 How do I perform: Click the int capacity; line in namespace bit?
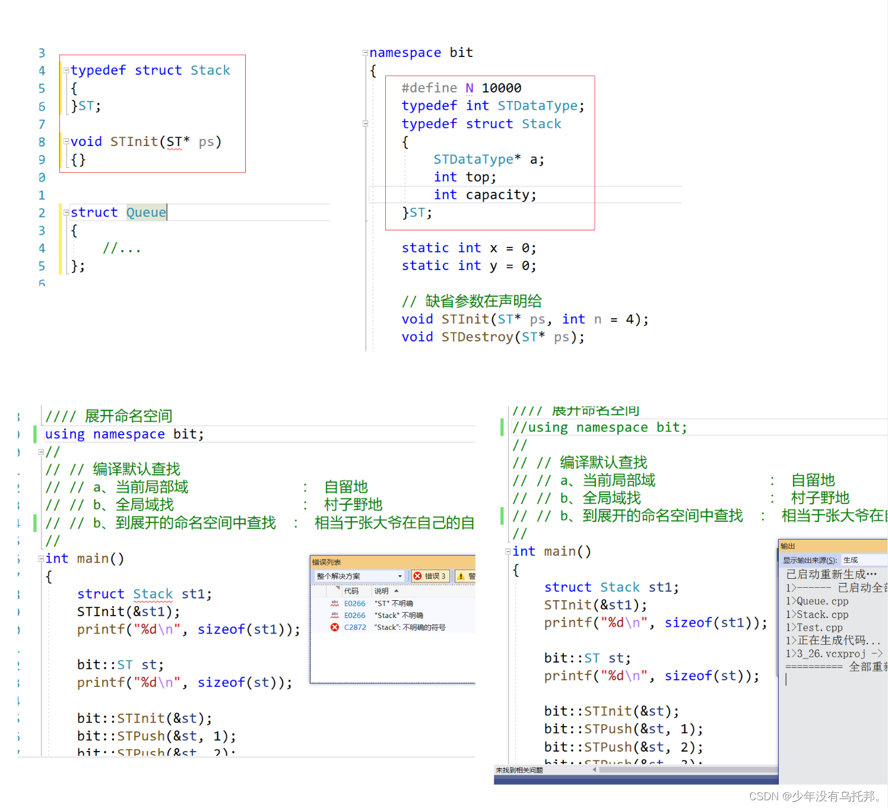pos(485,195)
